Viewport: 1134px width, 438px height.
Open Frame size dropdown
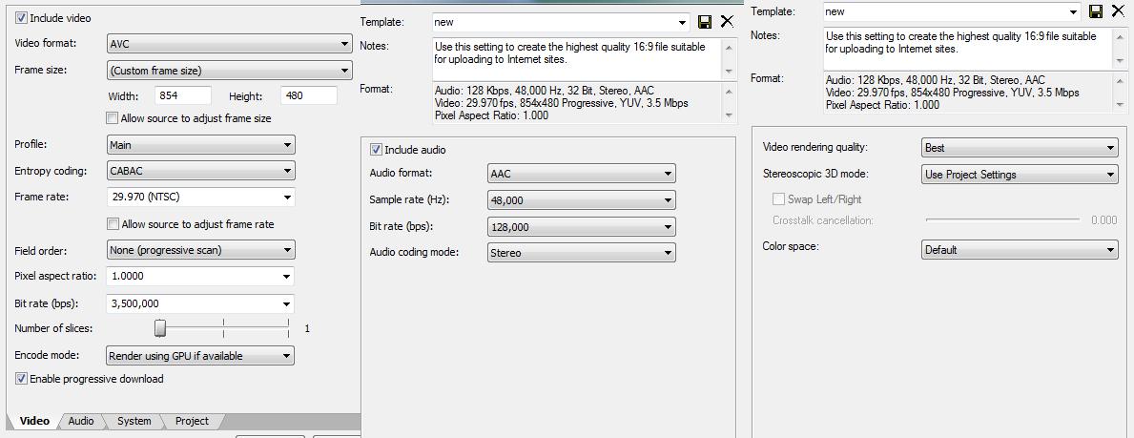[229, 71]
